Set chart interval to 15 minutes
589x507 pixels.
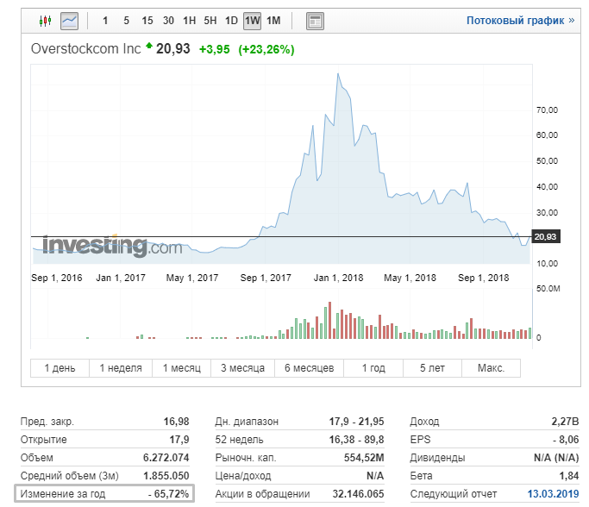point(147,21)
